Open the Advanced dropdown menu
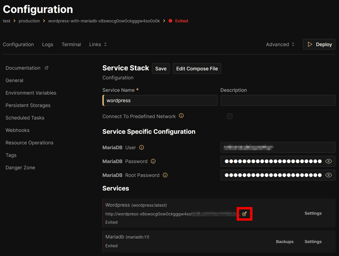The width and height of the screenshot is (339, 256). [280, 44]
